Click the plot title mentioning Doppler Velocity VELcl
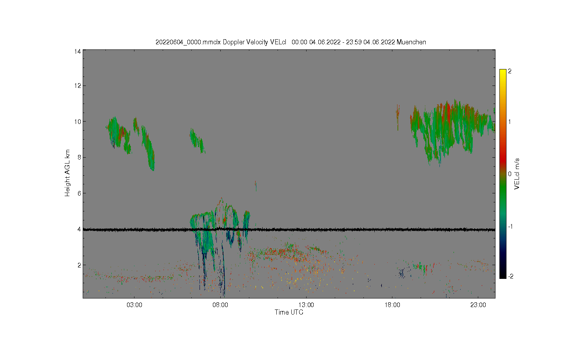This screenshot has width=588, height=353. 290,42
